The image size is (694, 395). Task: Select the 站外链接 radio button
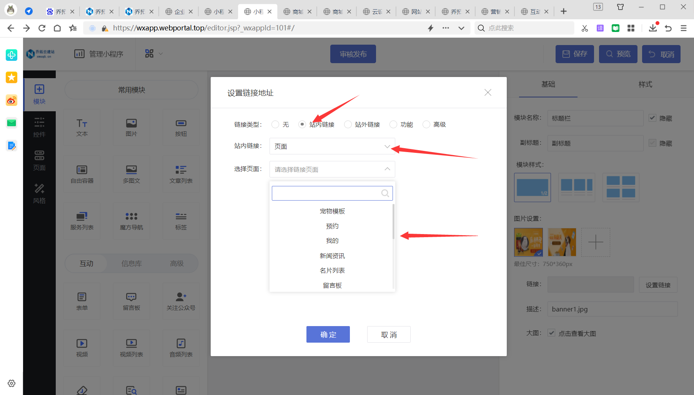click(x=348, y=124)
